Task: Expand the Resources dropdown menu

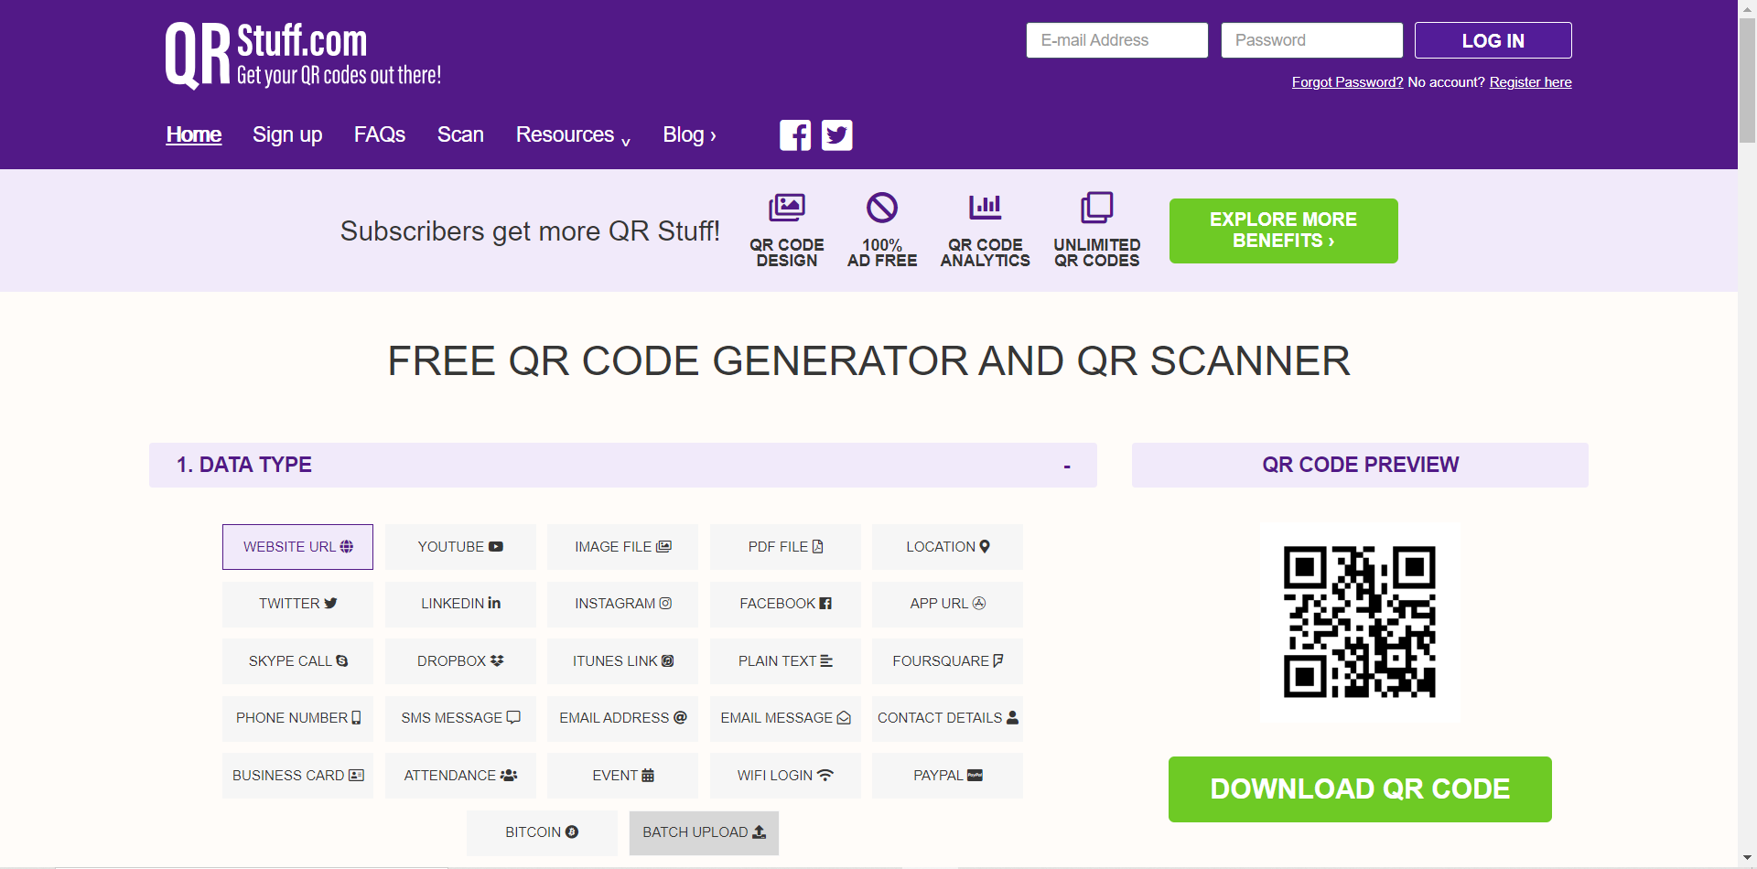Action: click(x=573, y=135)
